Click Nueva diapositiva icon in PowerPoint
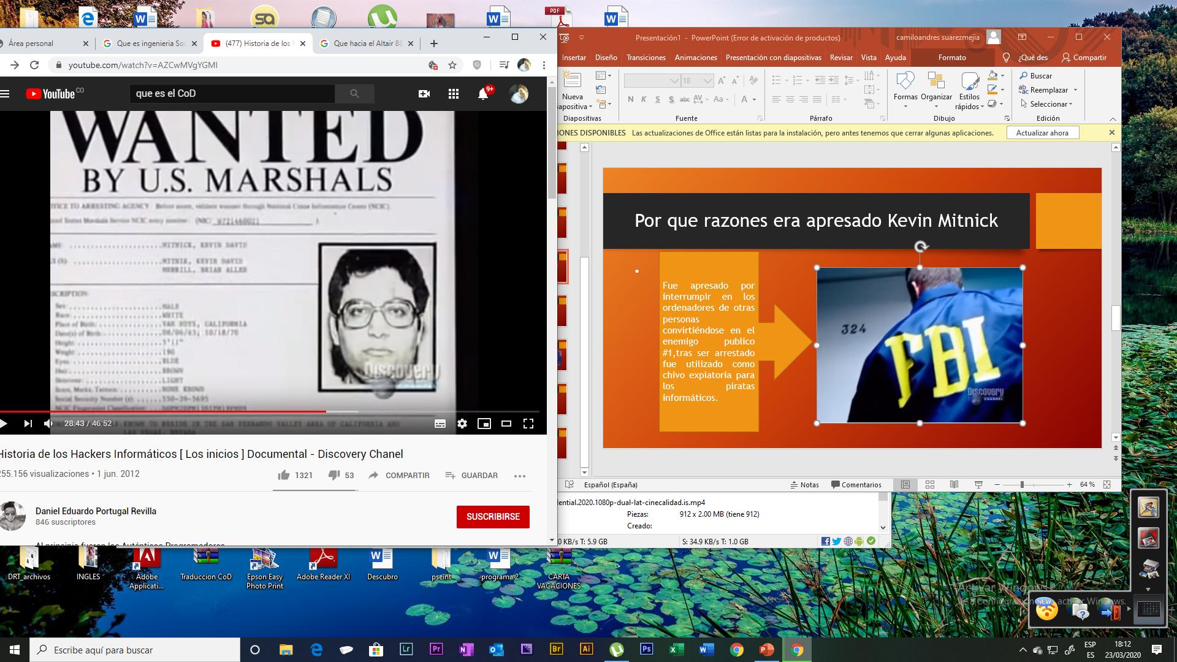The image size is (1177, 662). pos(572,80)
